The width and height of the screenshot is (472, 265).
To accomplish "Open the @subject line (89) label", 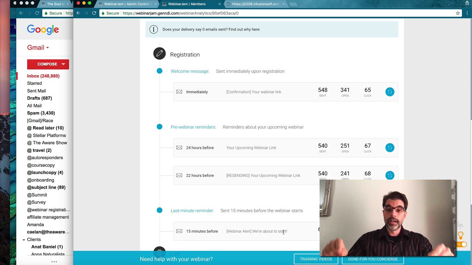I will point(46,187).
